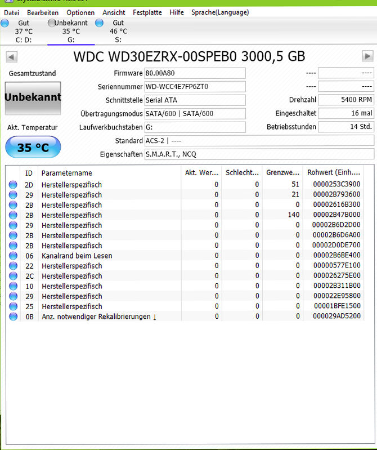Click status icon of Kanalrand beim Lesen row
This screenshot has width=377, height=450.
coord(13,256)
